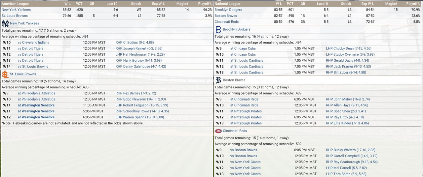
Task: Open at Pittsburgh Pirates 9/12 game
Action: pyautogui.click(x=246, y=117)
